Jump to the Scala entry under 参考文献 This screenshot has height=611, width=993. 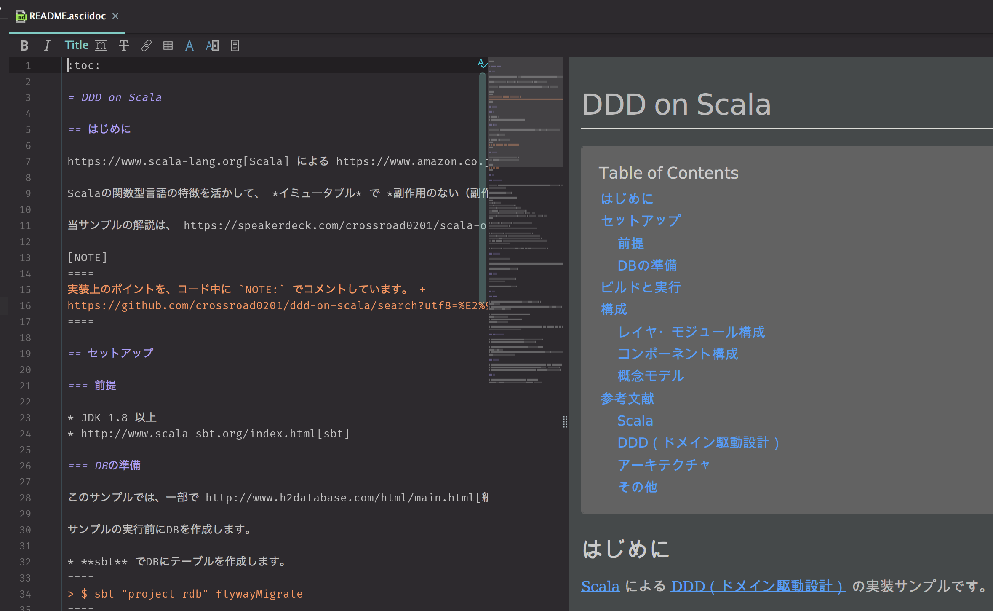coord(635,421)
